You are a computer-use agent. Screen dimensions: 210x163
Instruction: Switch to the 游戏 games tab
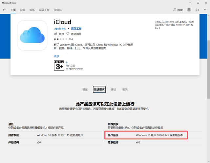click(23, 10)
